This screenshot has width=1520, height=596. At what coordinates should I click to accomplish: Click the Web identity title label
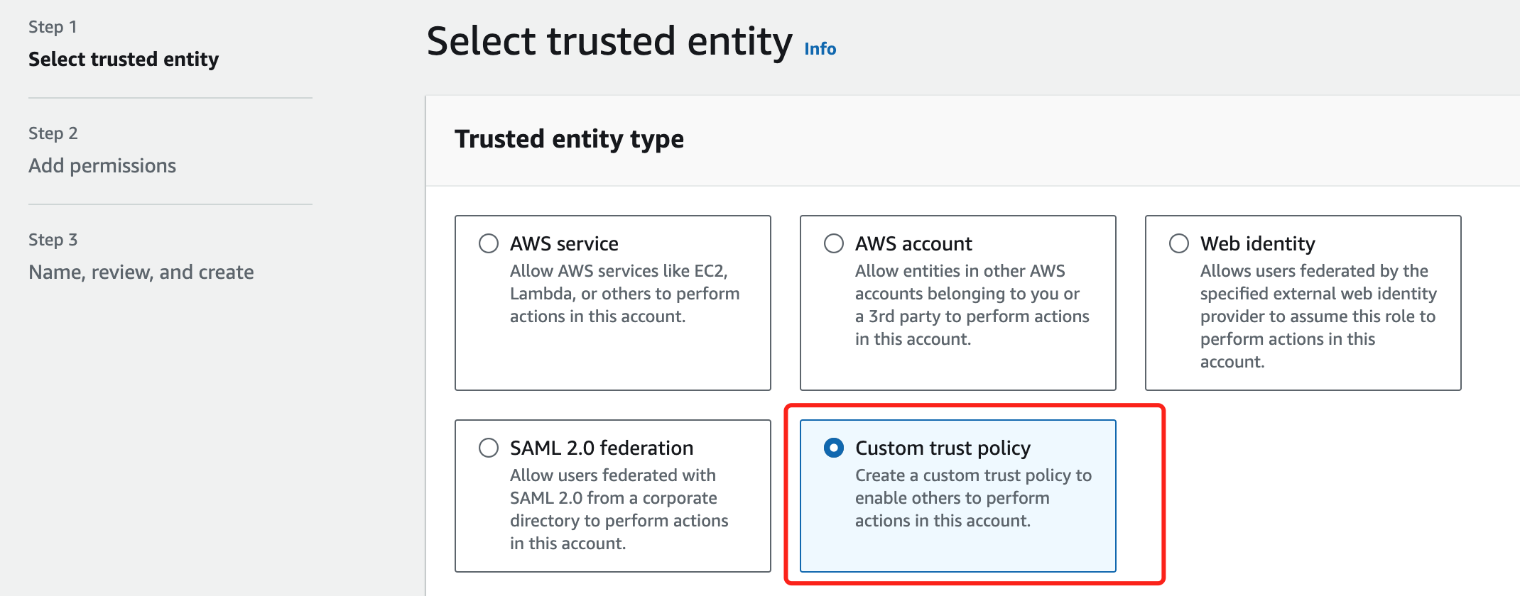(x=1258, y=243)
